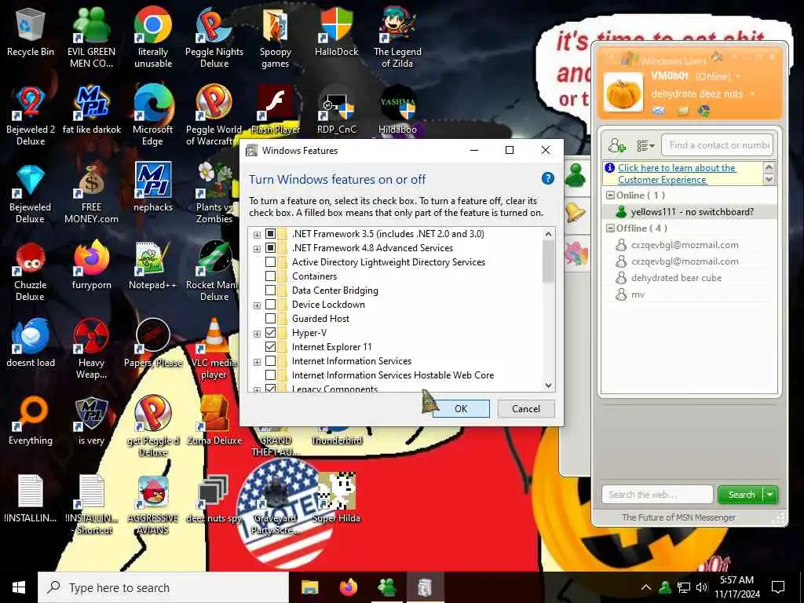
Task: Click the pumpkin display picture in Messenger
Action: click(x=623, y=93)
